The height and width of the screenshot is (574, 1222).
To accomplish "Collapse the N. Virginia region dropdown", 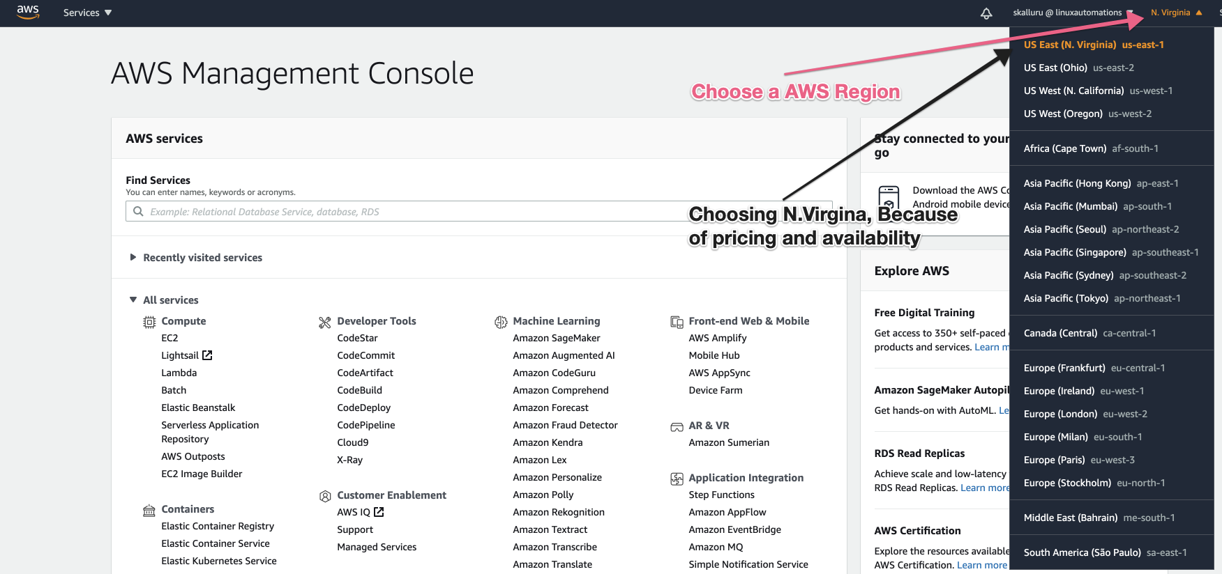I will (x=1177, y=13).
